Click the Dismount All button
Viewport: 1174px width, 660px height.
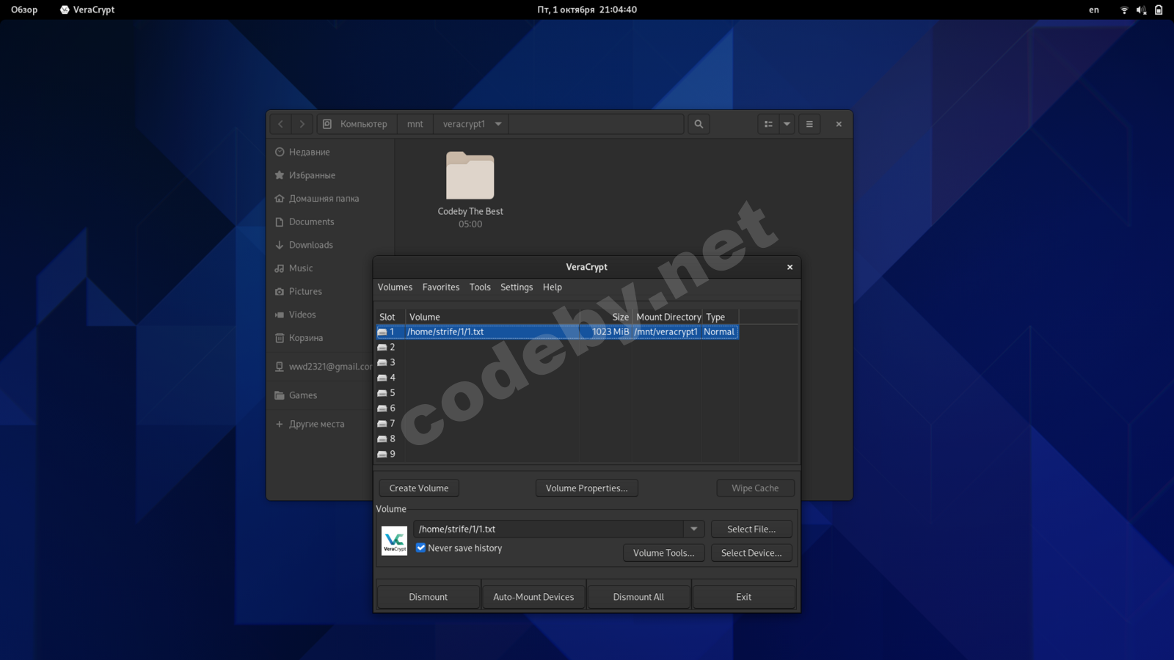tap(638, 597)
